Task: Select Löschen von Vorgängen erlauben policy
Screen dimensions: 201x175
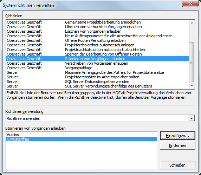Action: pyautogui.click(x=97, y=31)
